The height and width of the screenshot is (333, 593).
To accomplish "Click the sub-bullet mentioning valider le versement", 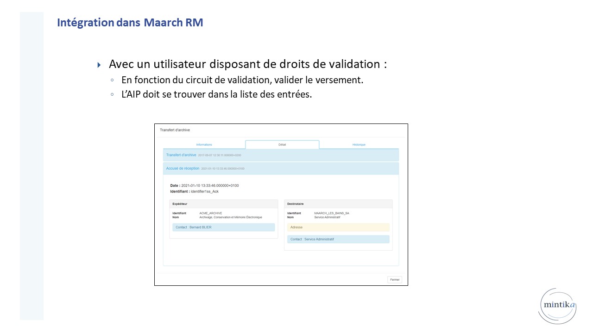I will [242, 80].
